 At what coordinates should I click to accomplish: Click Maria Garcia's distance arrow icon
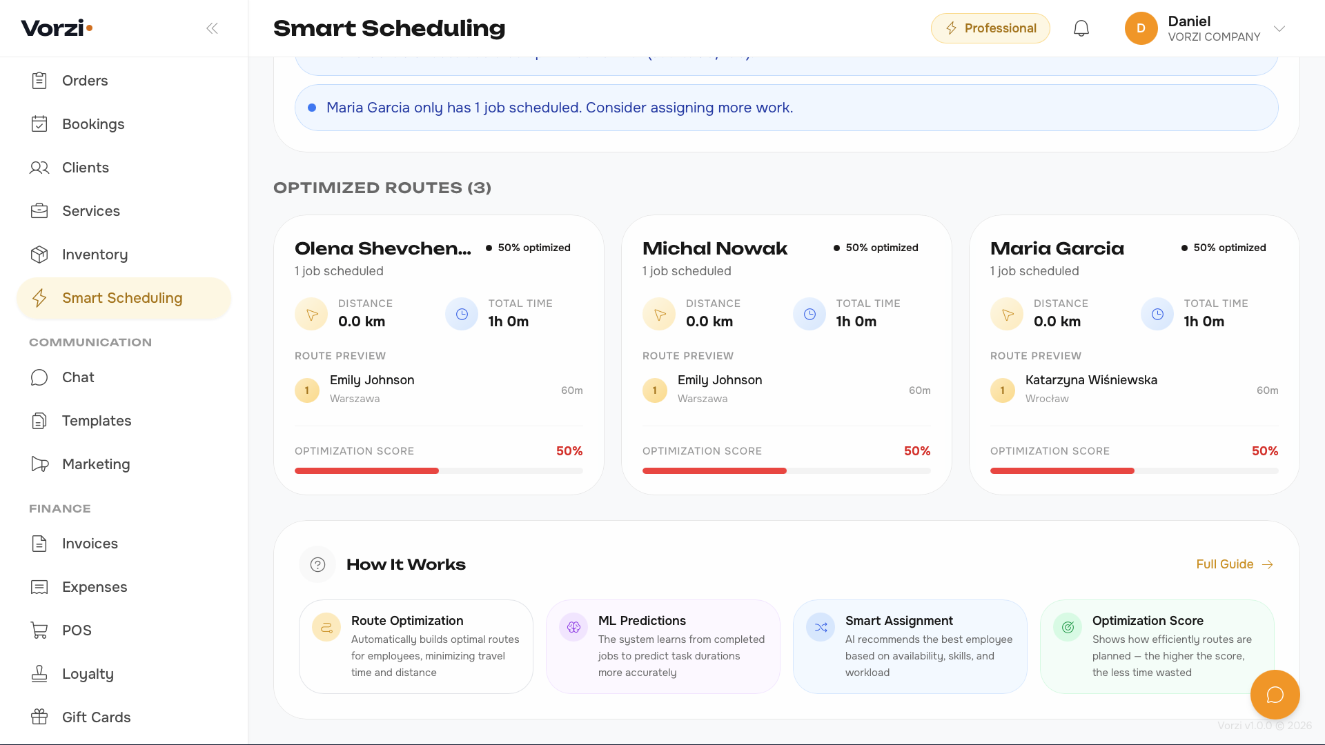click(1007, 314)
